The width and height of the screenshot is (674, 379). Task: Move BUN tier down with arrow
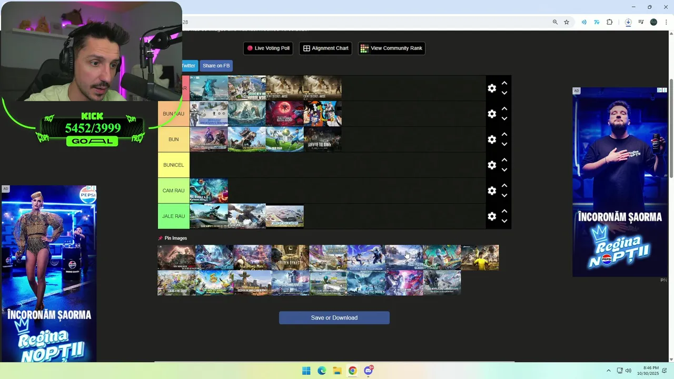coord(504,144)
